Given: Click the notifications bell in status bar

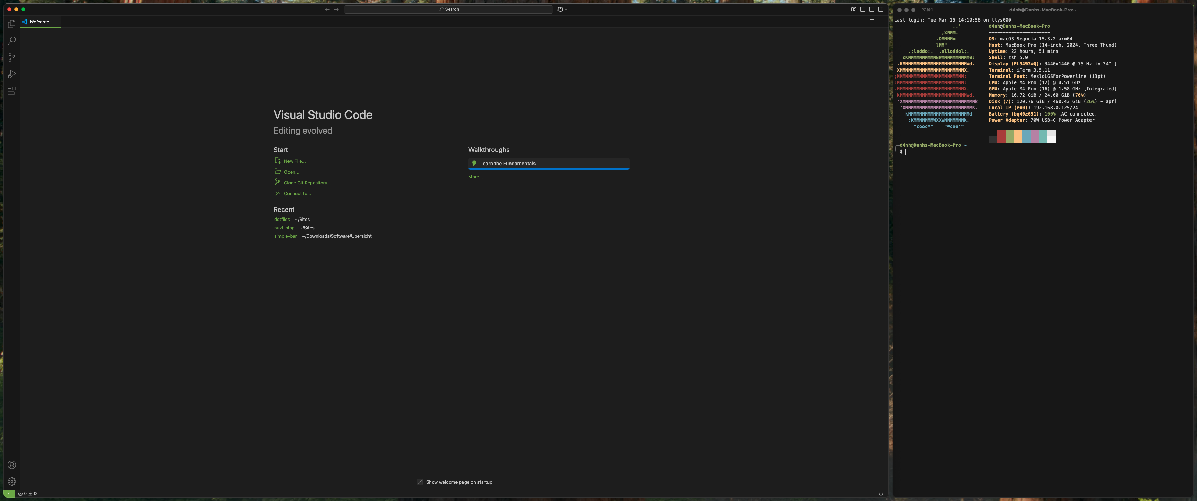Looking at the screenshot, I should point(881,494).
